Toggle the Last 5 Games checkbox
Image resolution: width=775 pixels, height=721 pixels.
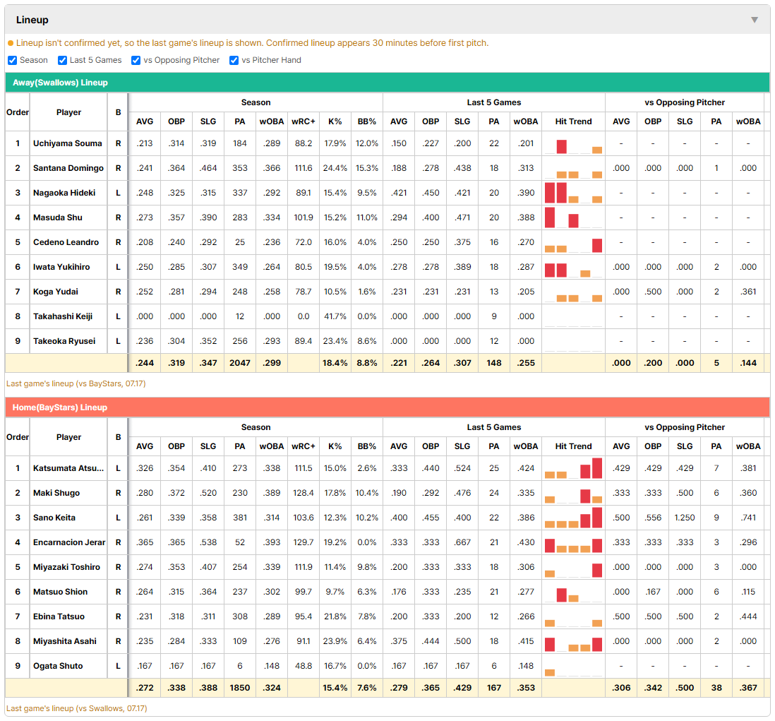point(62,60)
